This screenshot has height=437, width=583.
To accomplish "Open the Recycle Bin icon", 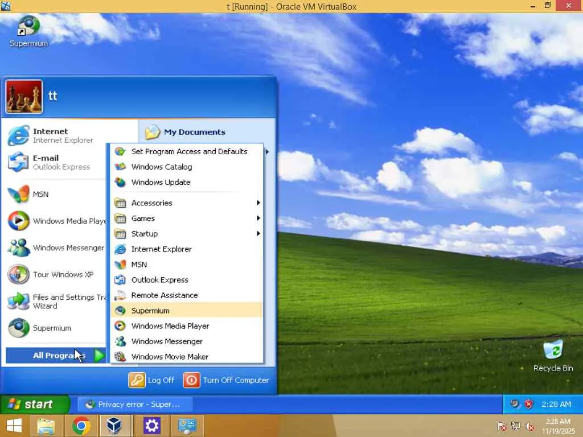I will [x=553, y=356].
